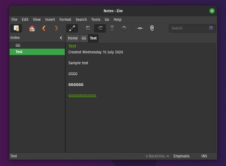This screenshot has width=226, height=166.
Task: Navigate back with the left arrow icon
Action: pos(44,28)
